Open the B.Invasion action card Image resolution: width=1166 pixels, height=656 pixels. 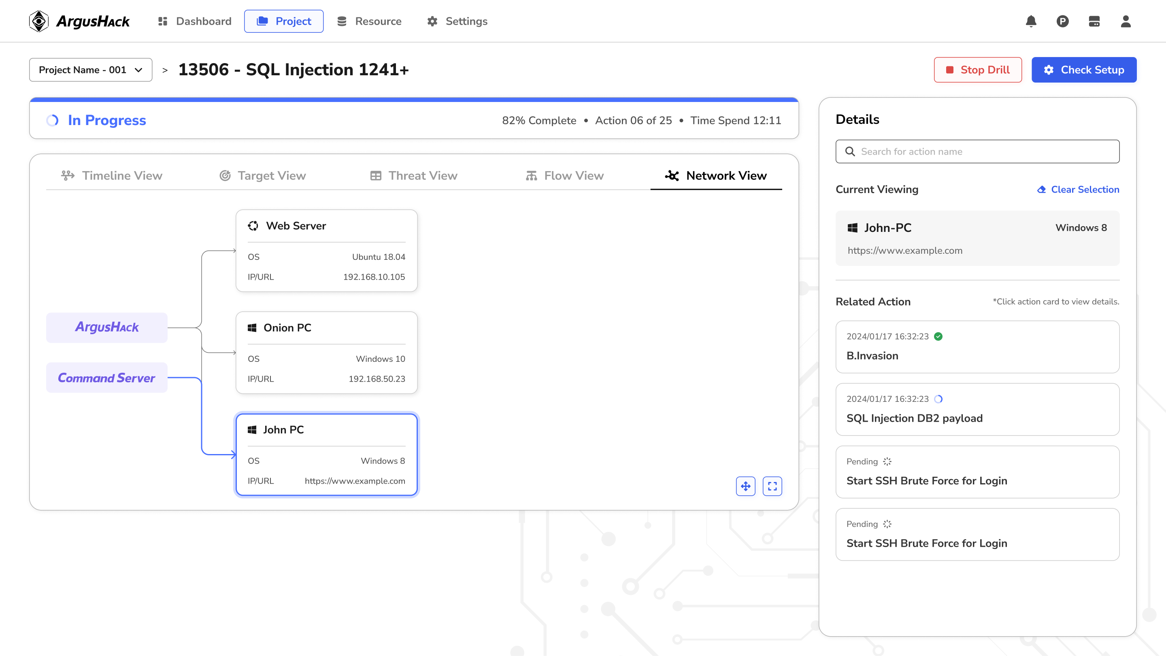coord(978,347)
